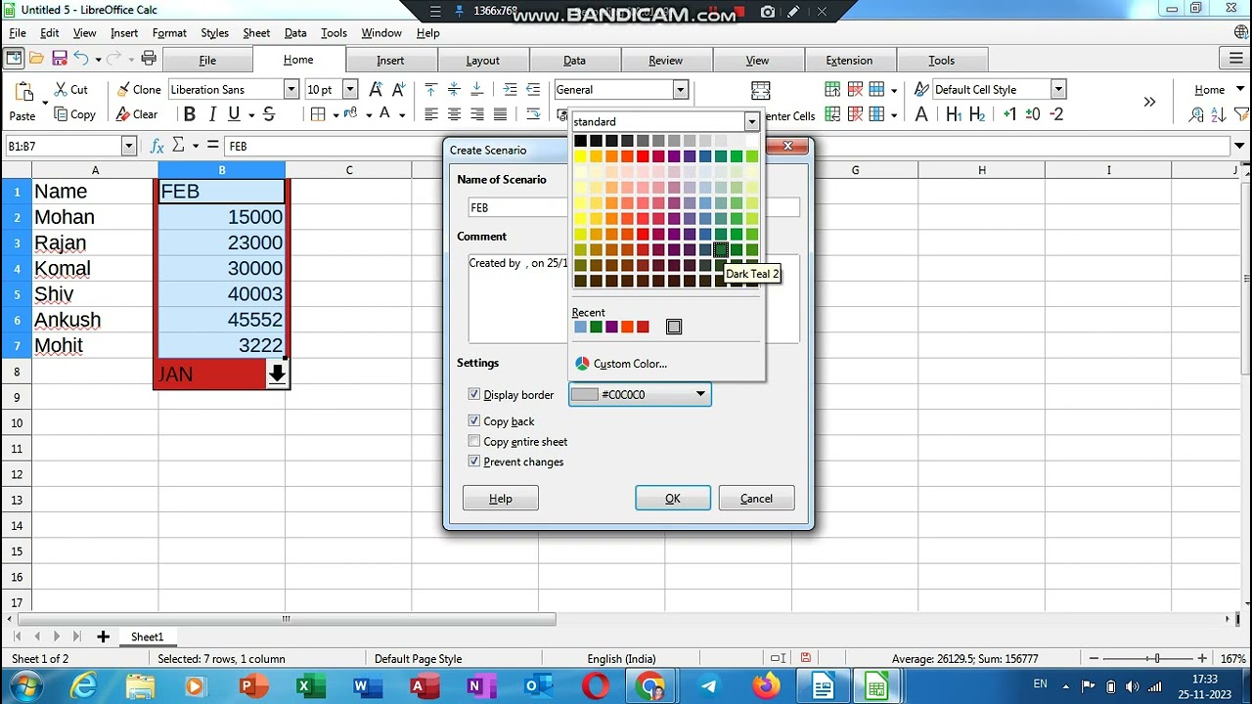1252x704 pixels.
Task: Open the Sheet menu
Action: point(256,32)
